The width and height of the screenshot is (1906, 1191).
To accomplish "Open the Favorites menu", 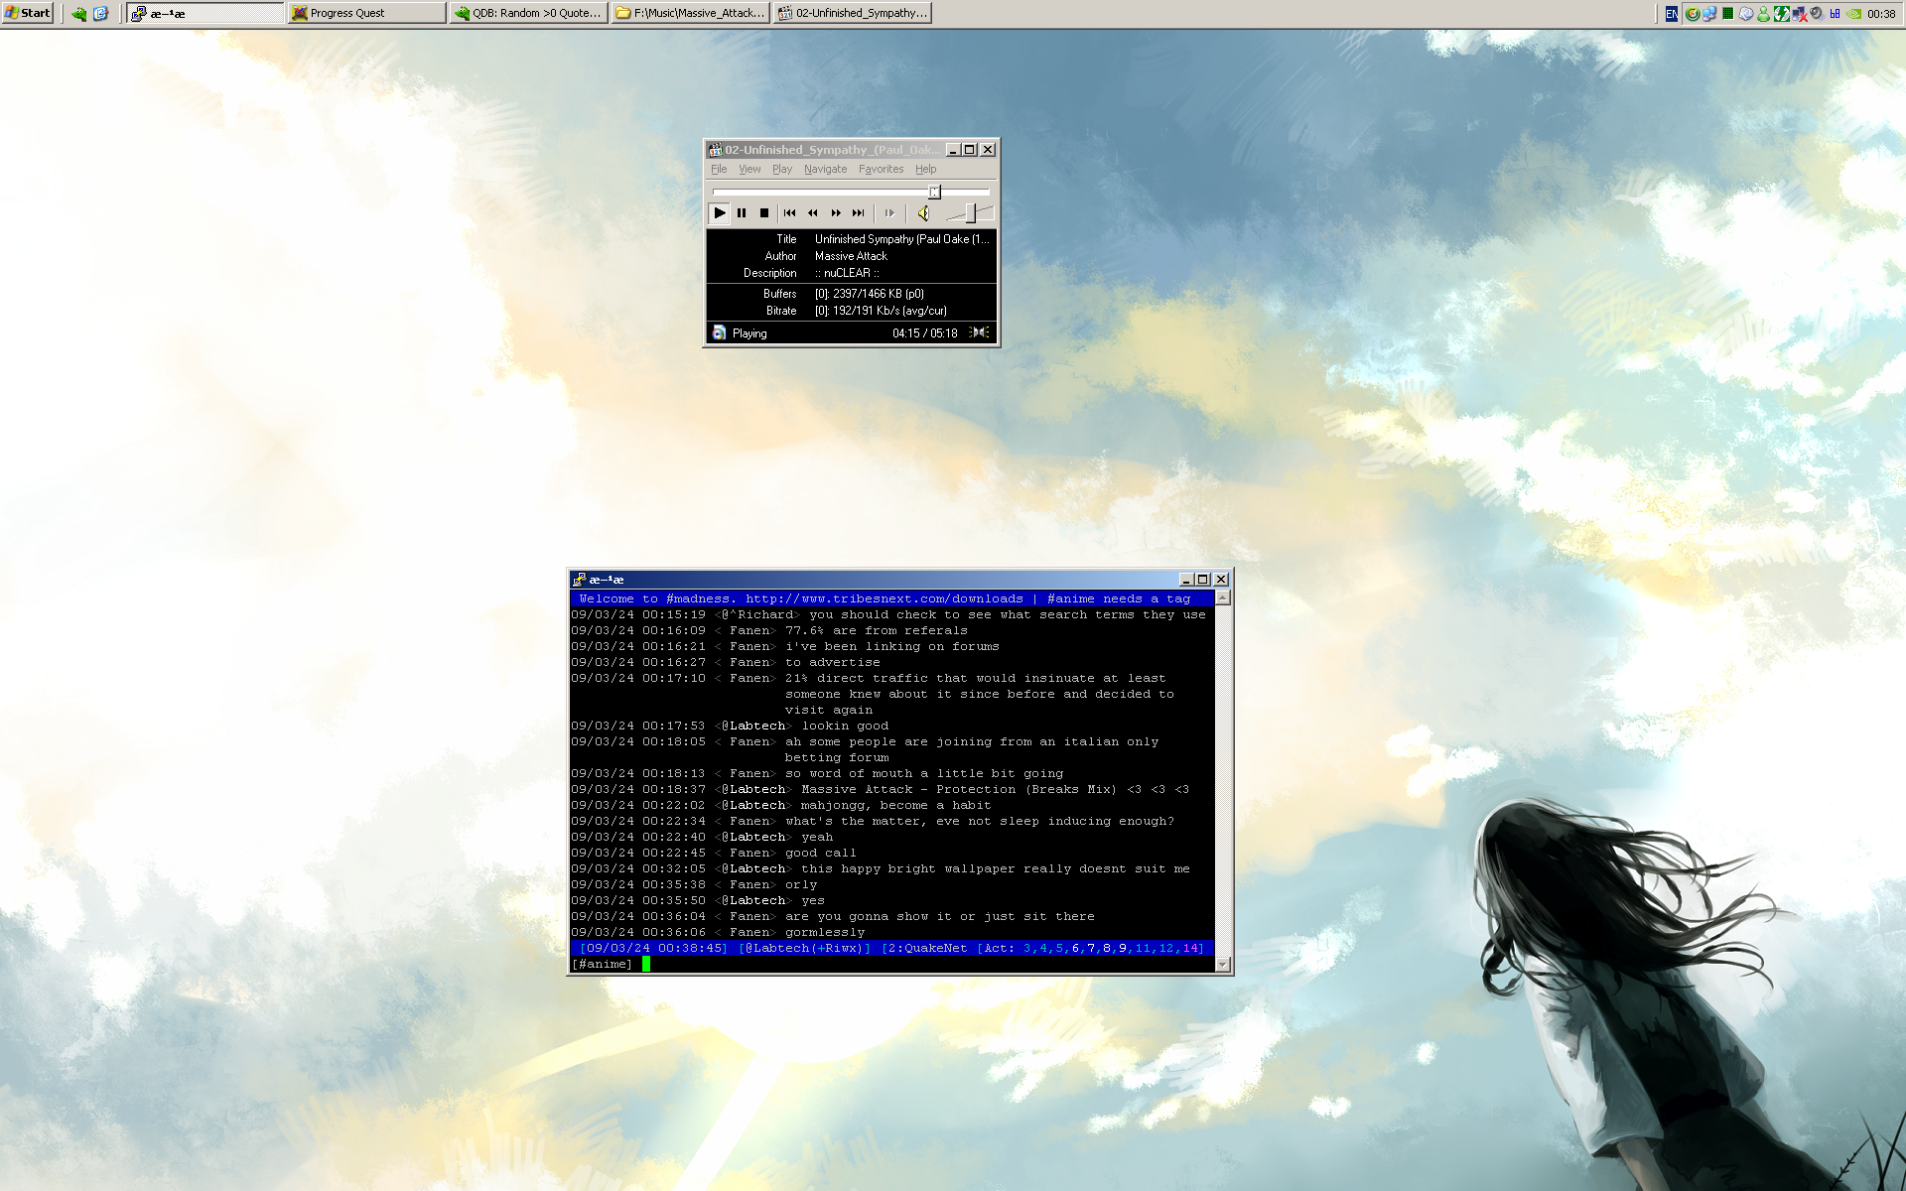I will coord(881,170).
